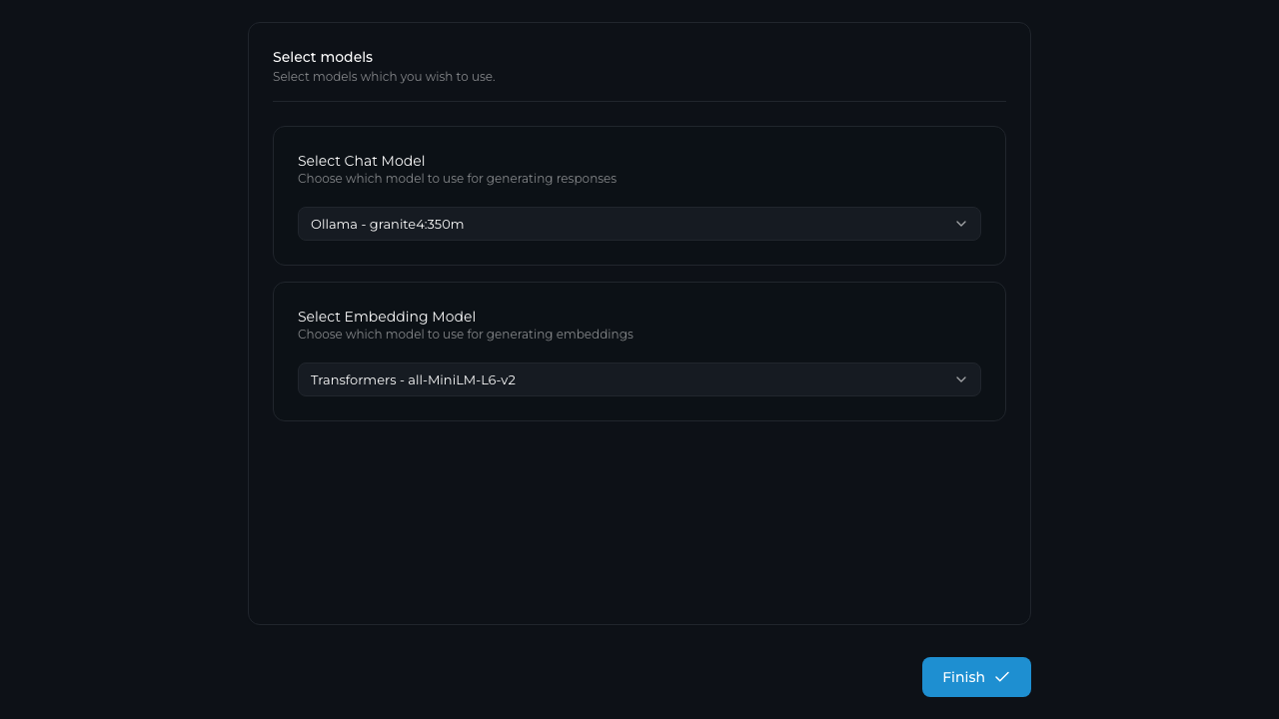1279x719 pixels.
Task: Click 'Choose which model to use for generating responses'
Action: click(457, 179)
